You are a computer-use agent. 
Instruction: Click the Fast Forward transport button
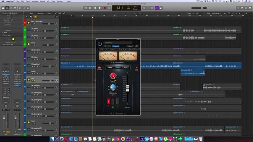91,8
